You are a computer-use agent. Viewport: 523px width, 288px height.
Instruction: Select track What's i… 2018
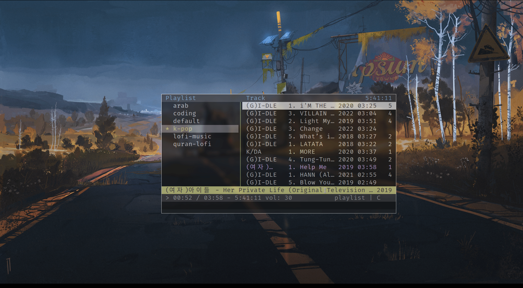319,136
